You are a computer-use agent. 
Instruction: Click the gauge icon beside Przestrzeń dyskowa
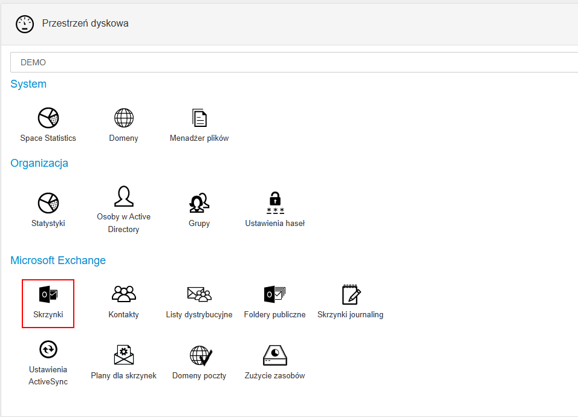[x=25, y=24]
